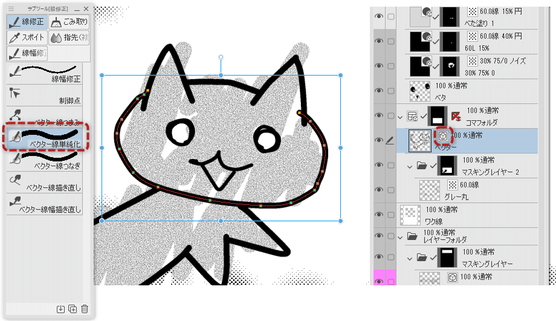Switch to the 線幅修正 tool group tab
Image resolution: width=556 pixels, height=321 pixels.
coord(27,53)
